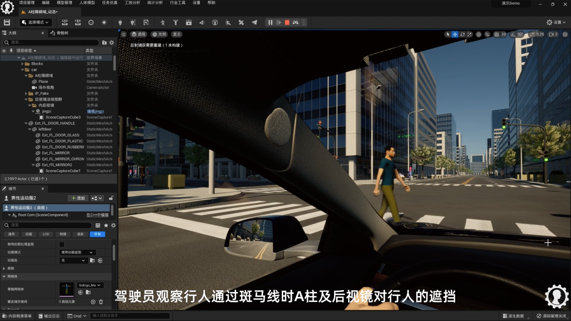
Task: Activate the scale gizmo tool
Action: [470, 34]
